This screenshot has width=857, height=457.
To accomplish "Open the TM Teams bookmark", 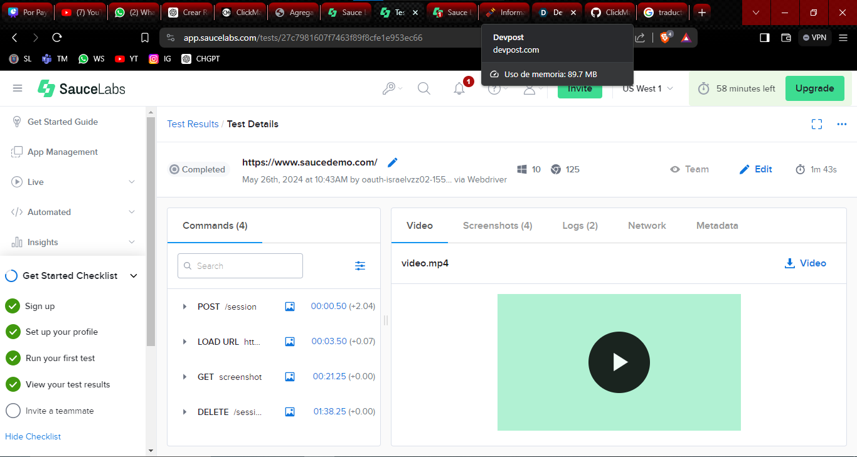I will (55, 59).
